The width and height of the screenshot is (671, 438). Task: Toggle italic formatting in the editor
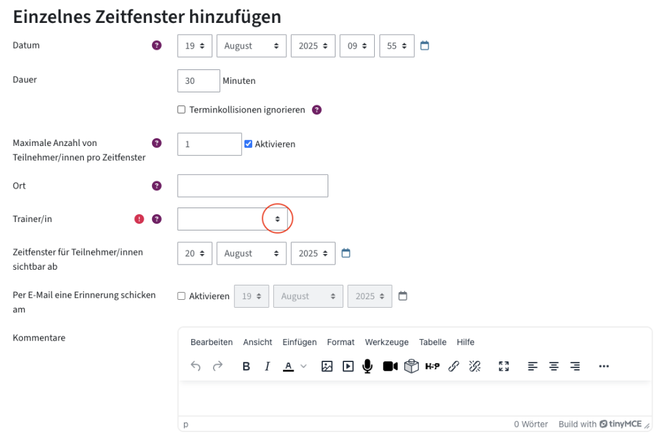pyautogui.click(x=267, y=366)
